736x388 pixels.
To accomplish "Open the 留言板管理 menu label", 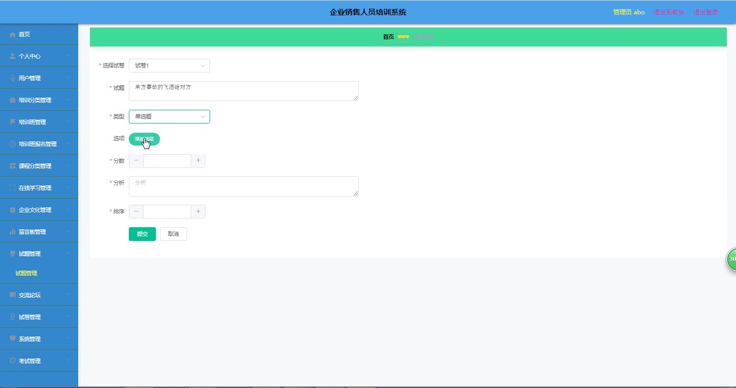I will (x=32, y=232).
